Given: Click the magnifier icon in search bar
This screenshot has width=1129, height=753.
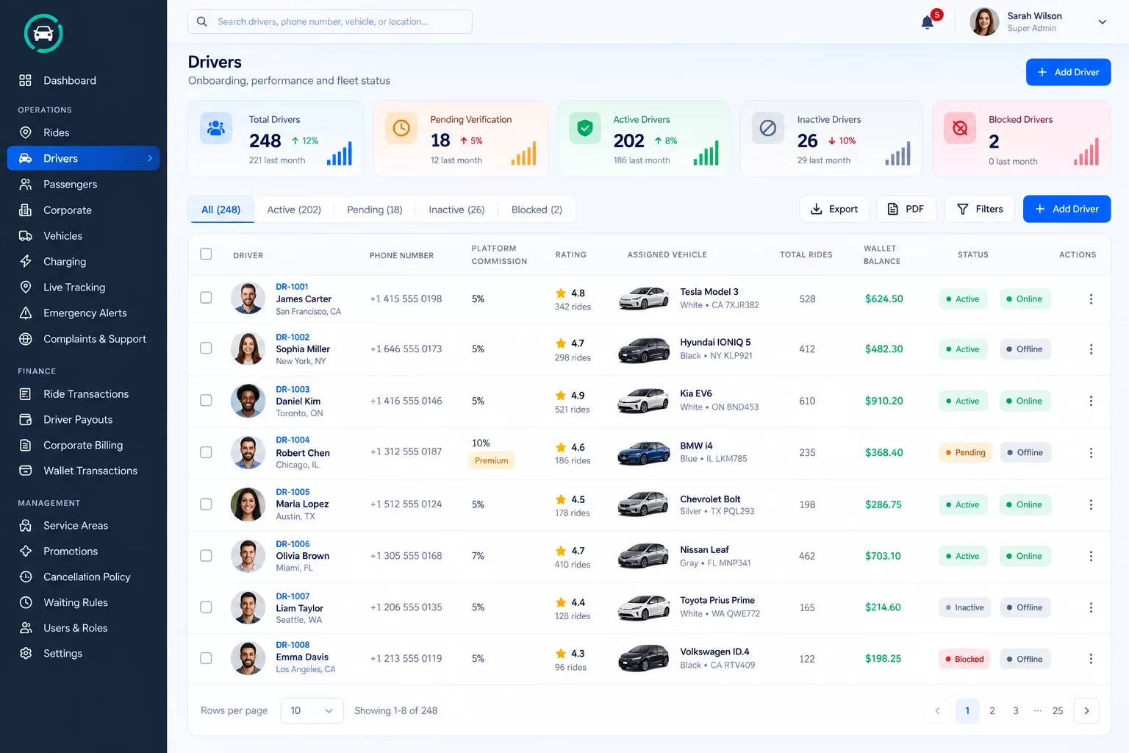Looking at the screenshot, I should (202, 21).
